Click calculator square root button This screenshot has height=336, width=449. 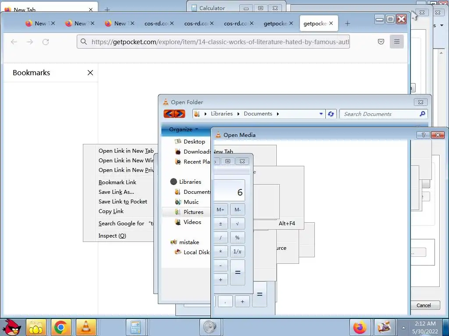pyautogui.click(x=238, y=224)
